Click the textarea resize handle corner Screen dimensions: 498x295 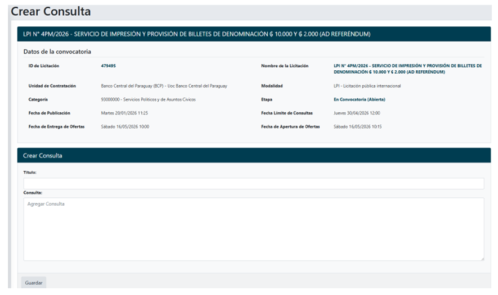click(x=482, y=258)
